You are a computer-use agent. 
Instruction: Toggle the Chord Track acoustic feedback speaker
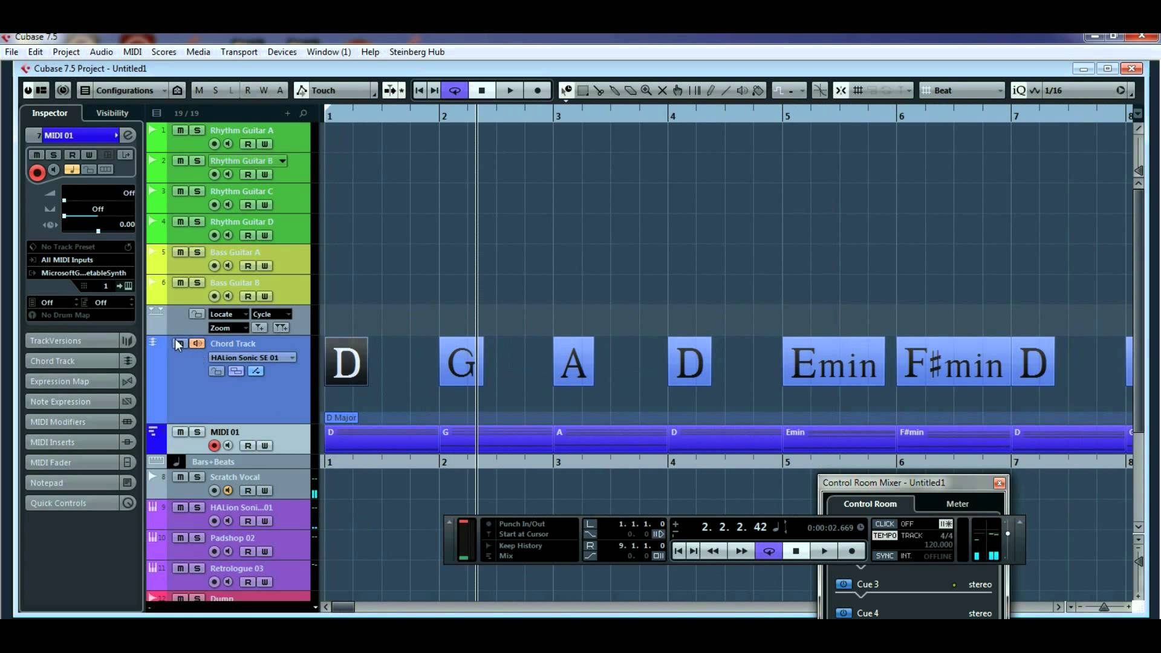197,343
